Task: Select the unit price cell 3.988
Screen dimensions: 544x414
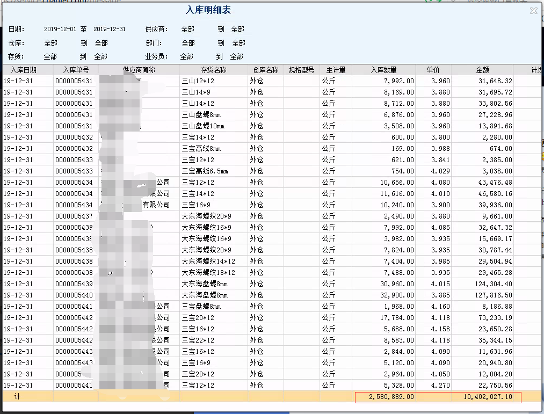Action: tap(440, 149)
